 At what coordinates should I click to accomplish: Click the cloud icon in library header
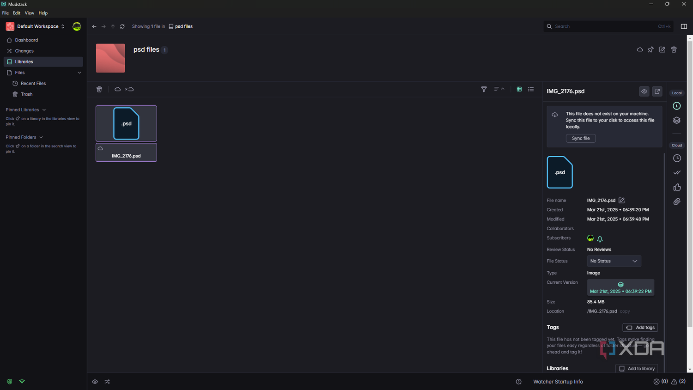[x=640, y=49]
